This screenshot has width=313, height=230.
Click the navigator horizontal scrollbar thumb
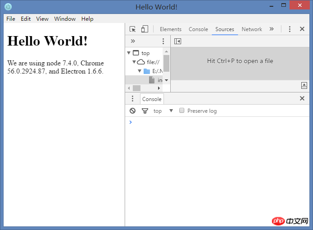point(136,88)
